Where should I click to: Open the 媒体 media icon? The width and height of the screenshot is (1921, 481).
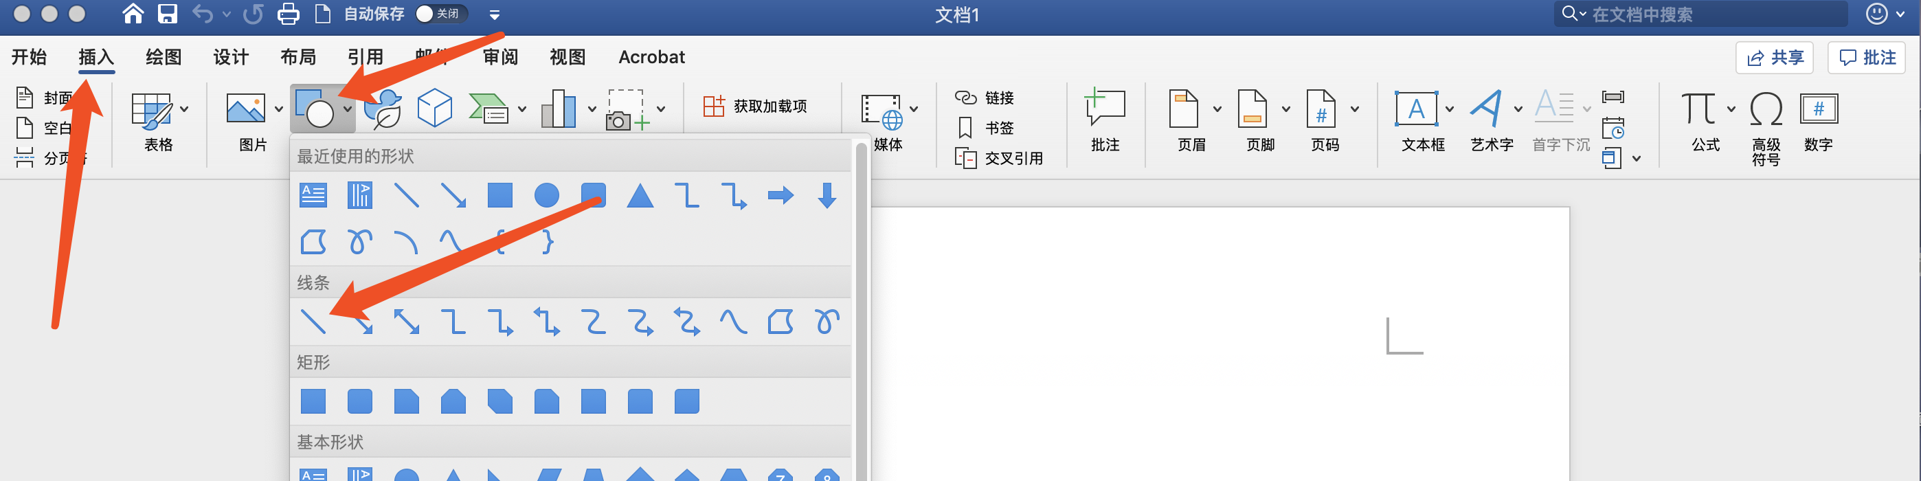coord(881,112)
